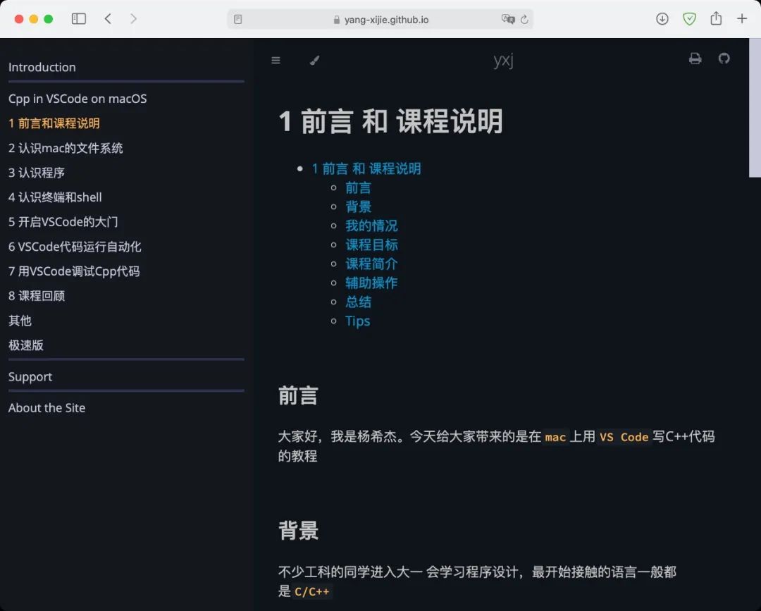Screen dimensions: 761x611
Task: Open the theme picker paintbrush icon
Action: coord(314,60)
